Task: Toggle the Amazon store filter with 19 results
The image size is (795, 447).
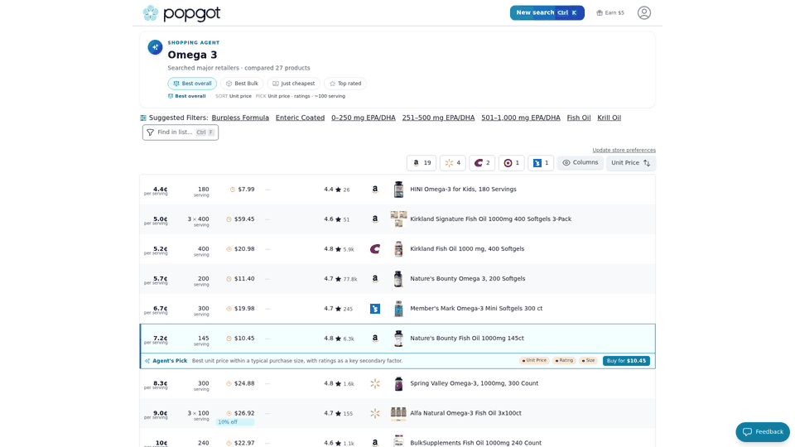Action: (422, 163)
